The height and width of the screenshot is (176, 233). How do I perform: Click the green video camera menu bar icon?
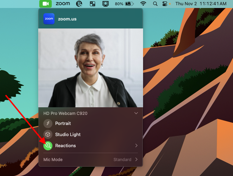click(x=45, y=4)
